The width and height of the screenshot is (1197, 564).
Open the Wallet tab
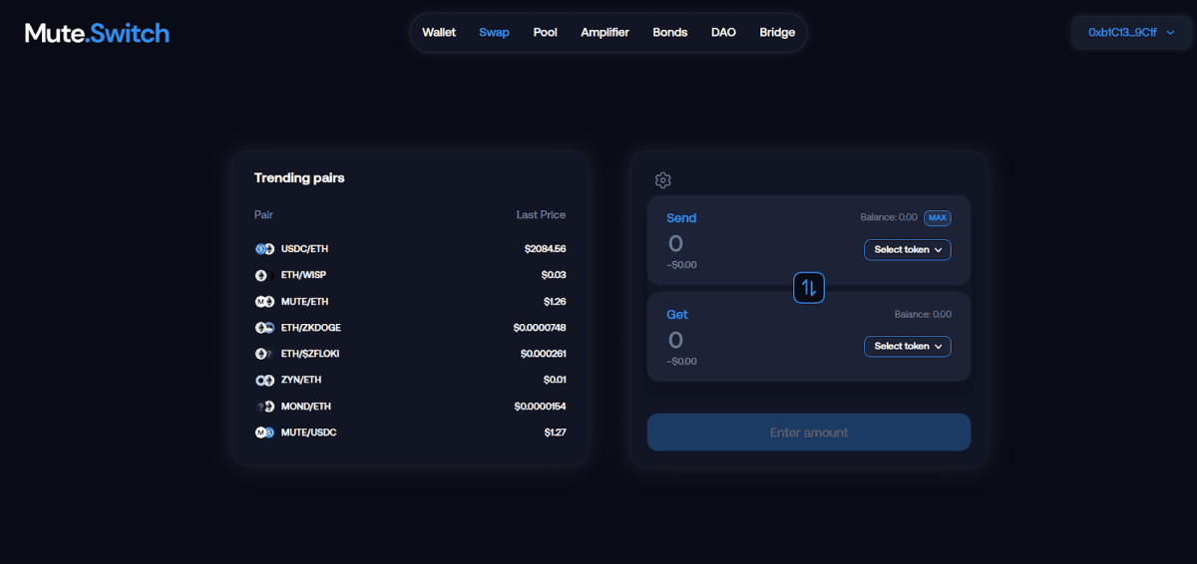[x=439, y=32]
